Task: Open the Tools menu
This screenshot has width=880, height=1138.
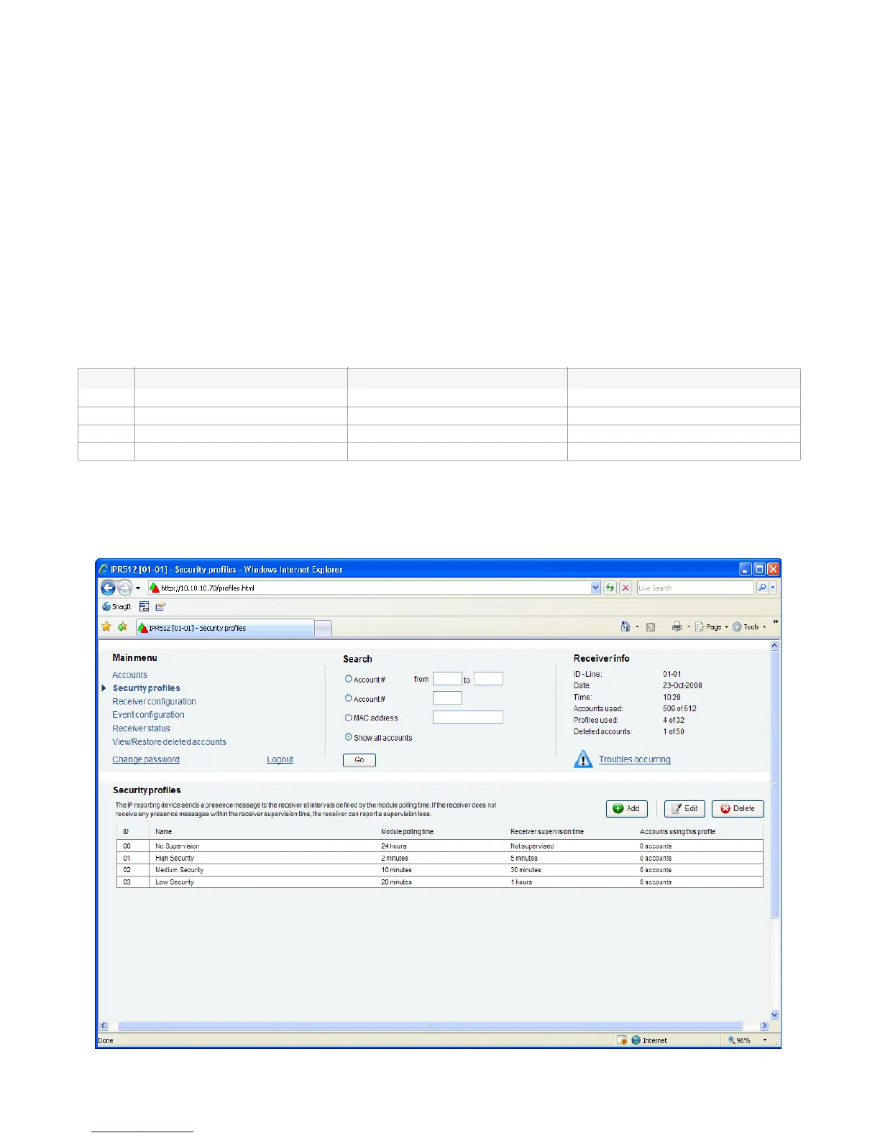Action: coord(749,627)
